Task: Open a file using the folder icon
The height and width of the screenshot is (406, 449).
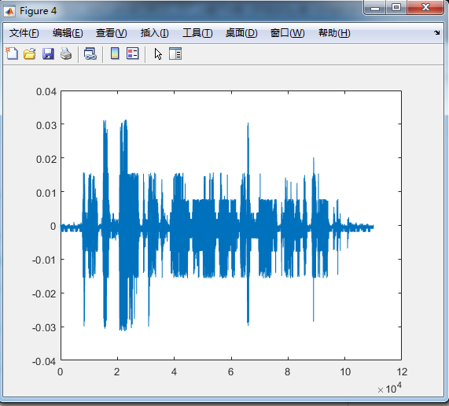Action: (30, 54)
